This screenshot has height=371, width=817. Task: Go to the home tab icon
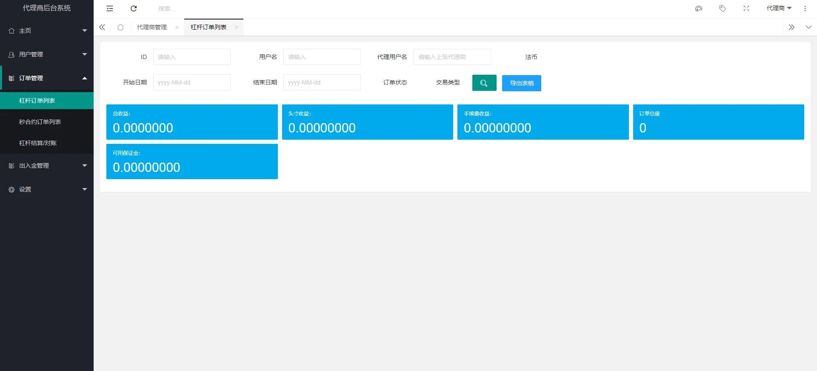tap(120, 27)
